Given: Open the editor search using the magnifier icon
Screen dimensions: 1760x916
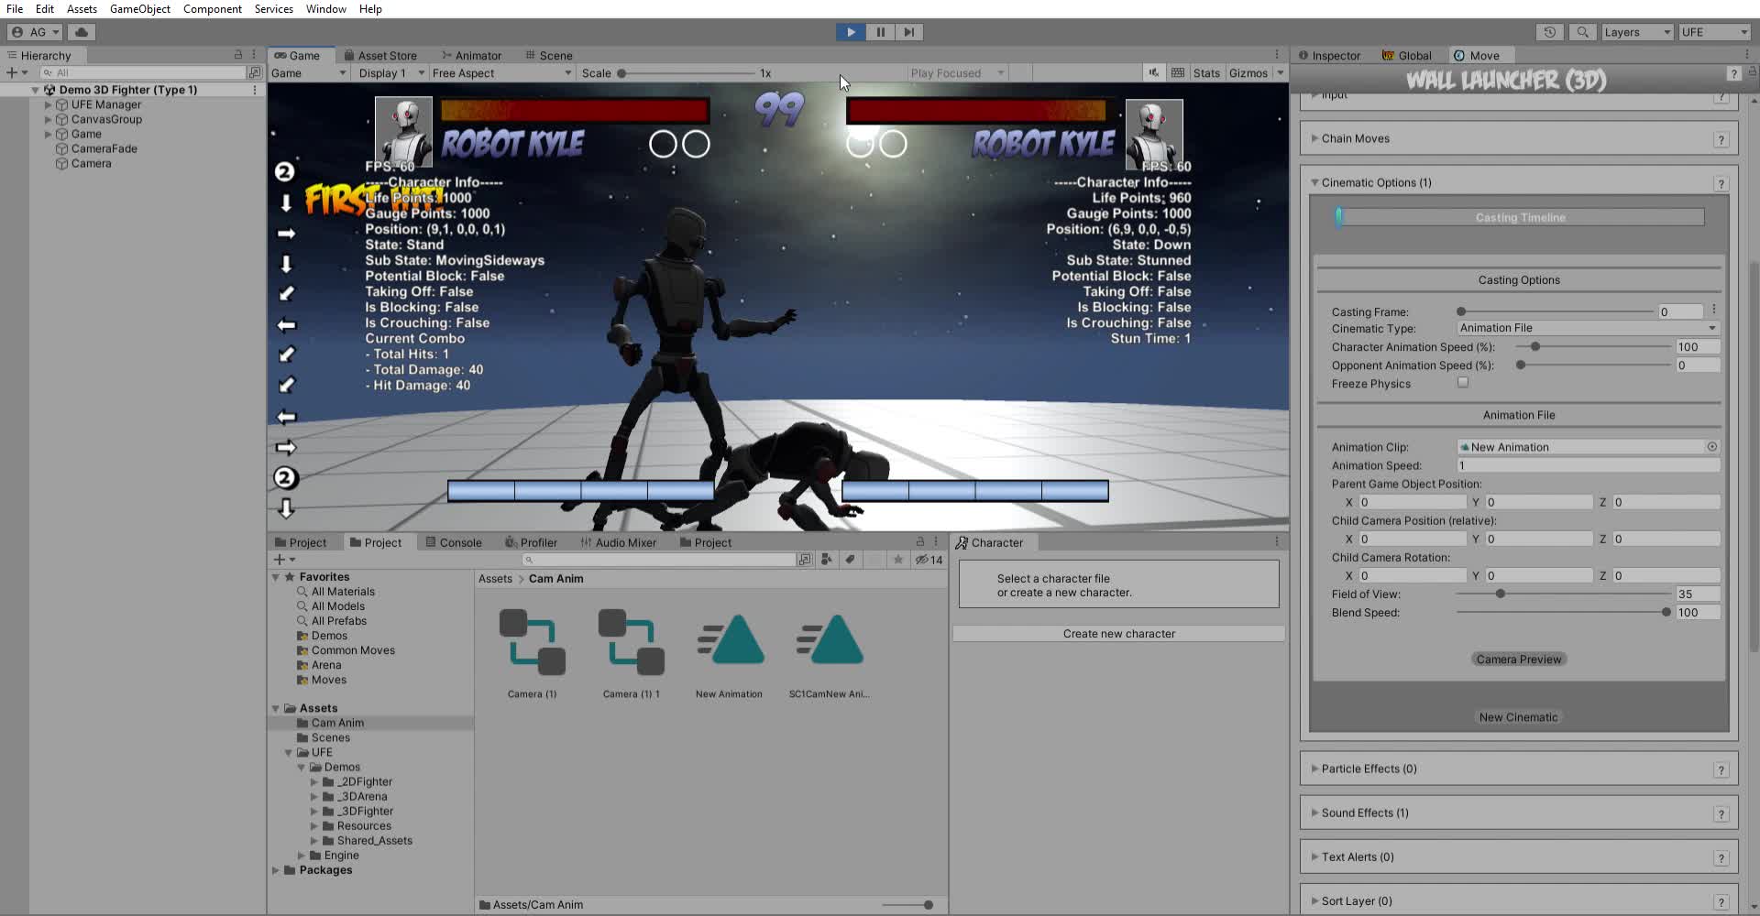Looking at the screenshot, I should tap(1582, 32).
